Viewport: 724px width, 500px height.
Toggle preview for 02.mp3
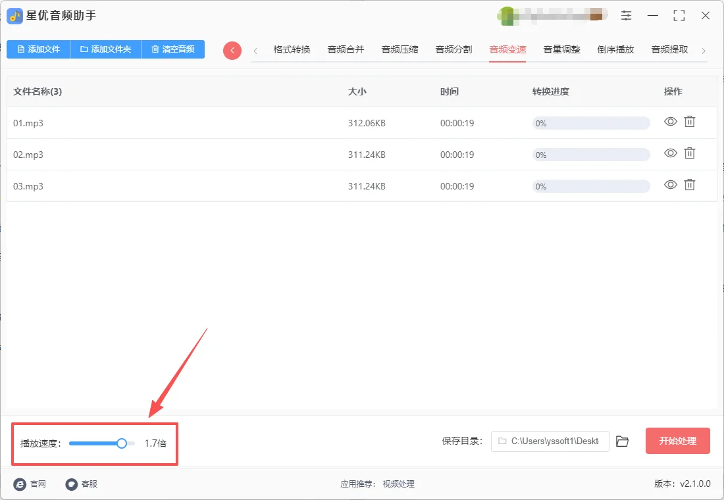pos(670,153)
